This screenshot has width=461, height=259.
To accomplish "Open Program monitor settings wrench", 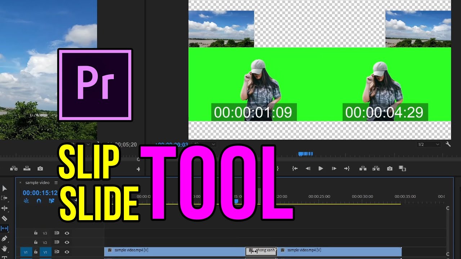I will [x=448, y=144].
